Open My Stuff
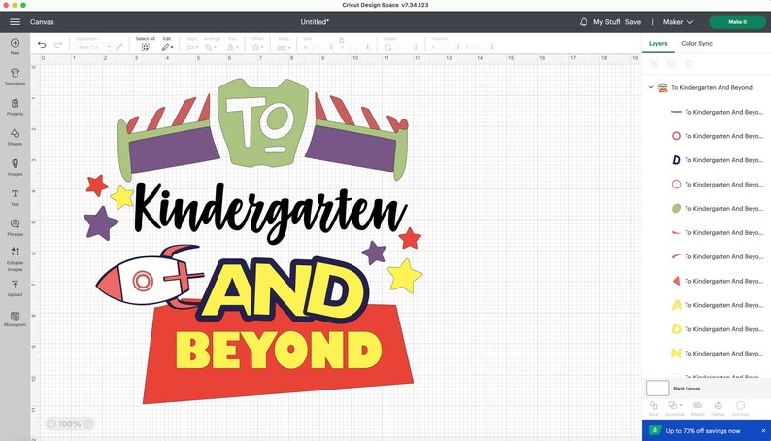 [x=606, y=22]
